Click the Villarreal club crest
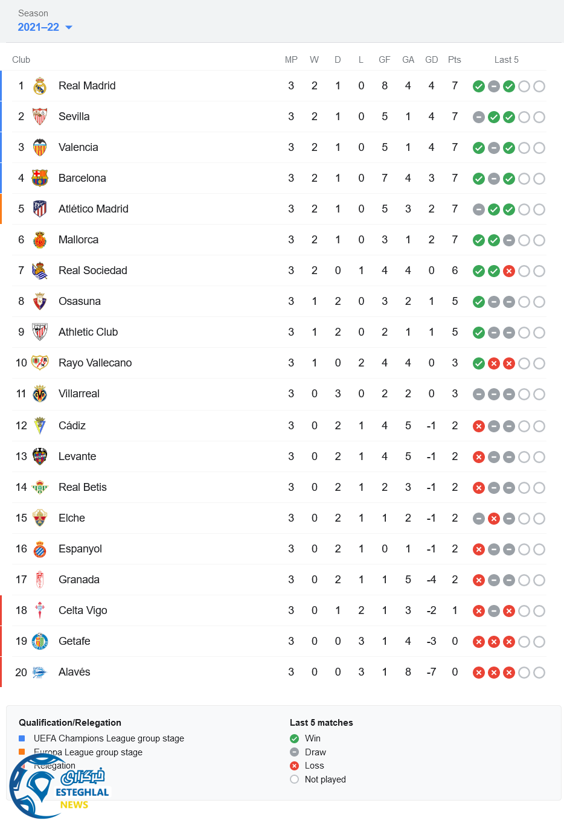 (40, 394)
